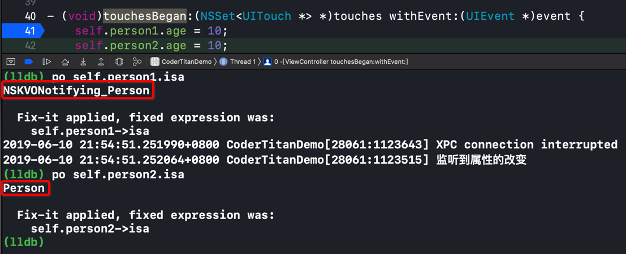Click the line 42 gutter number
The image size is (626, 254).
point(31,46)
